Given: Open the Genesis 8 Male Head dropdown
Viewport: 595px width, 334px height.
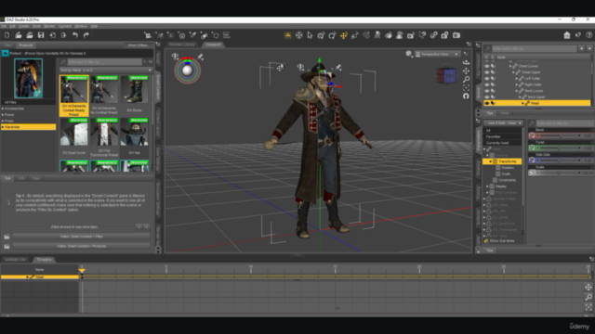Looking at the screenshot, I should 503,123.
